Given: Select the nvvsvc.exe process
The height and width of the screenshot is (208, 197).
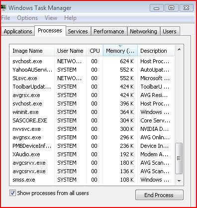Looking at the screenshot, I should [92, 129].
